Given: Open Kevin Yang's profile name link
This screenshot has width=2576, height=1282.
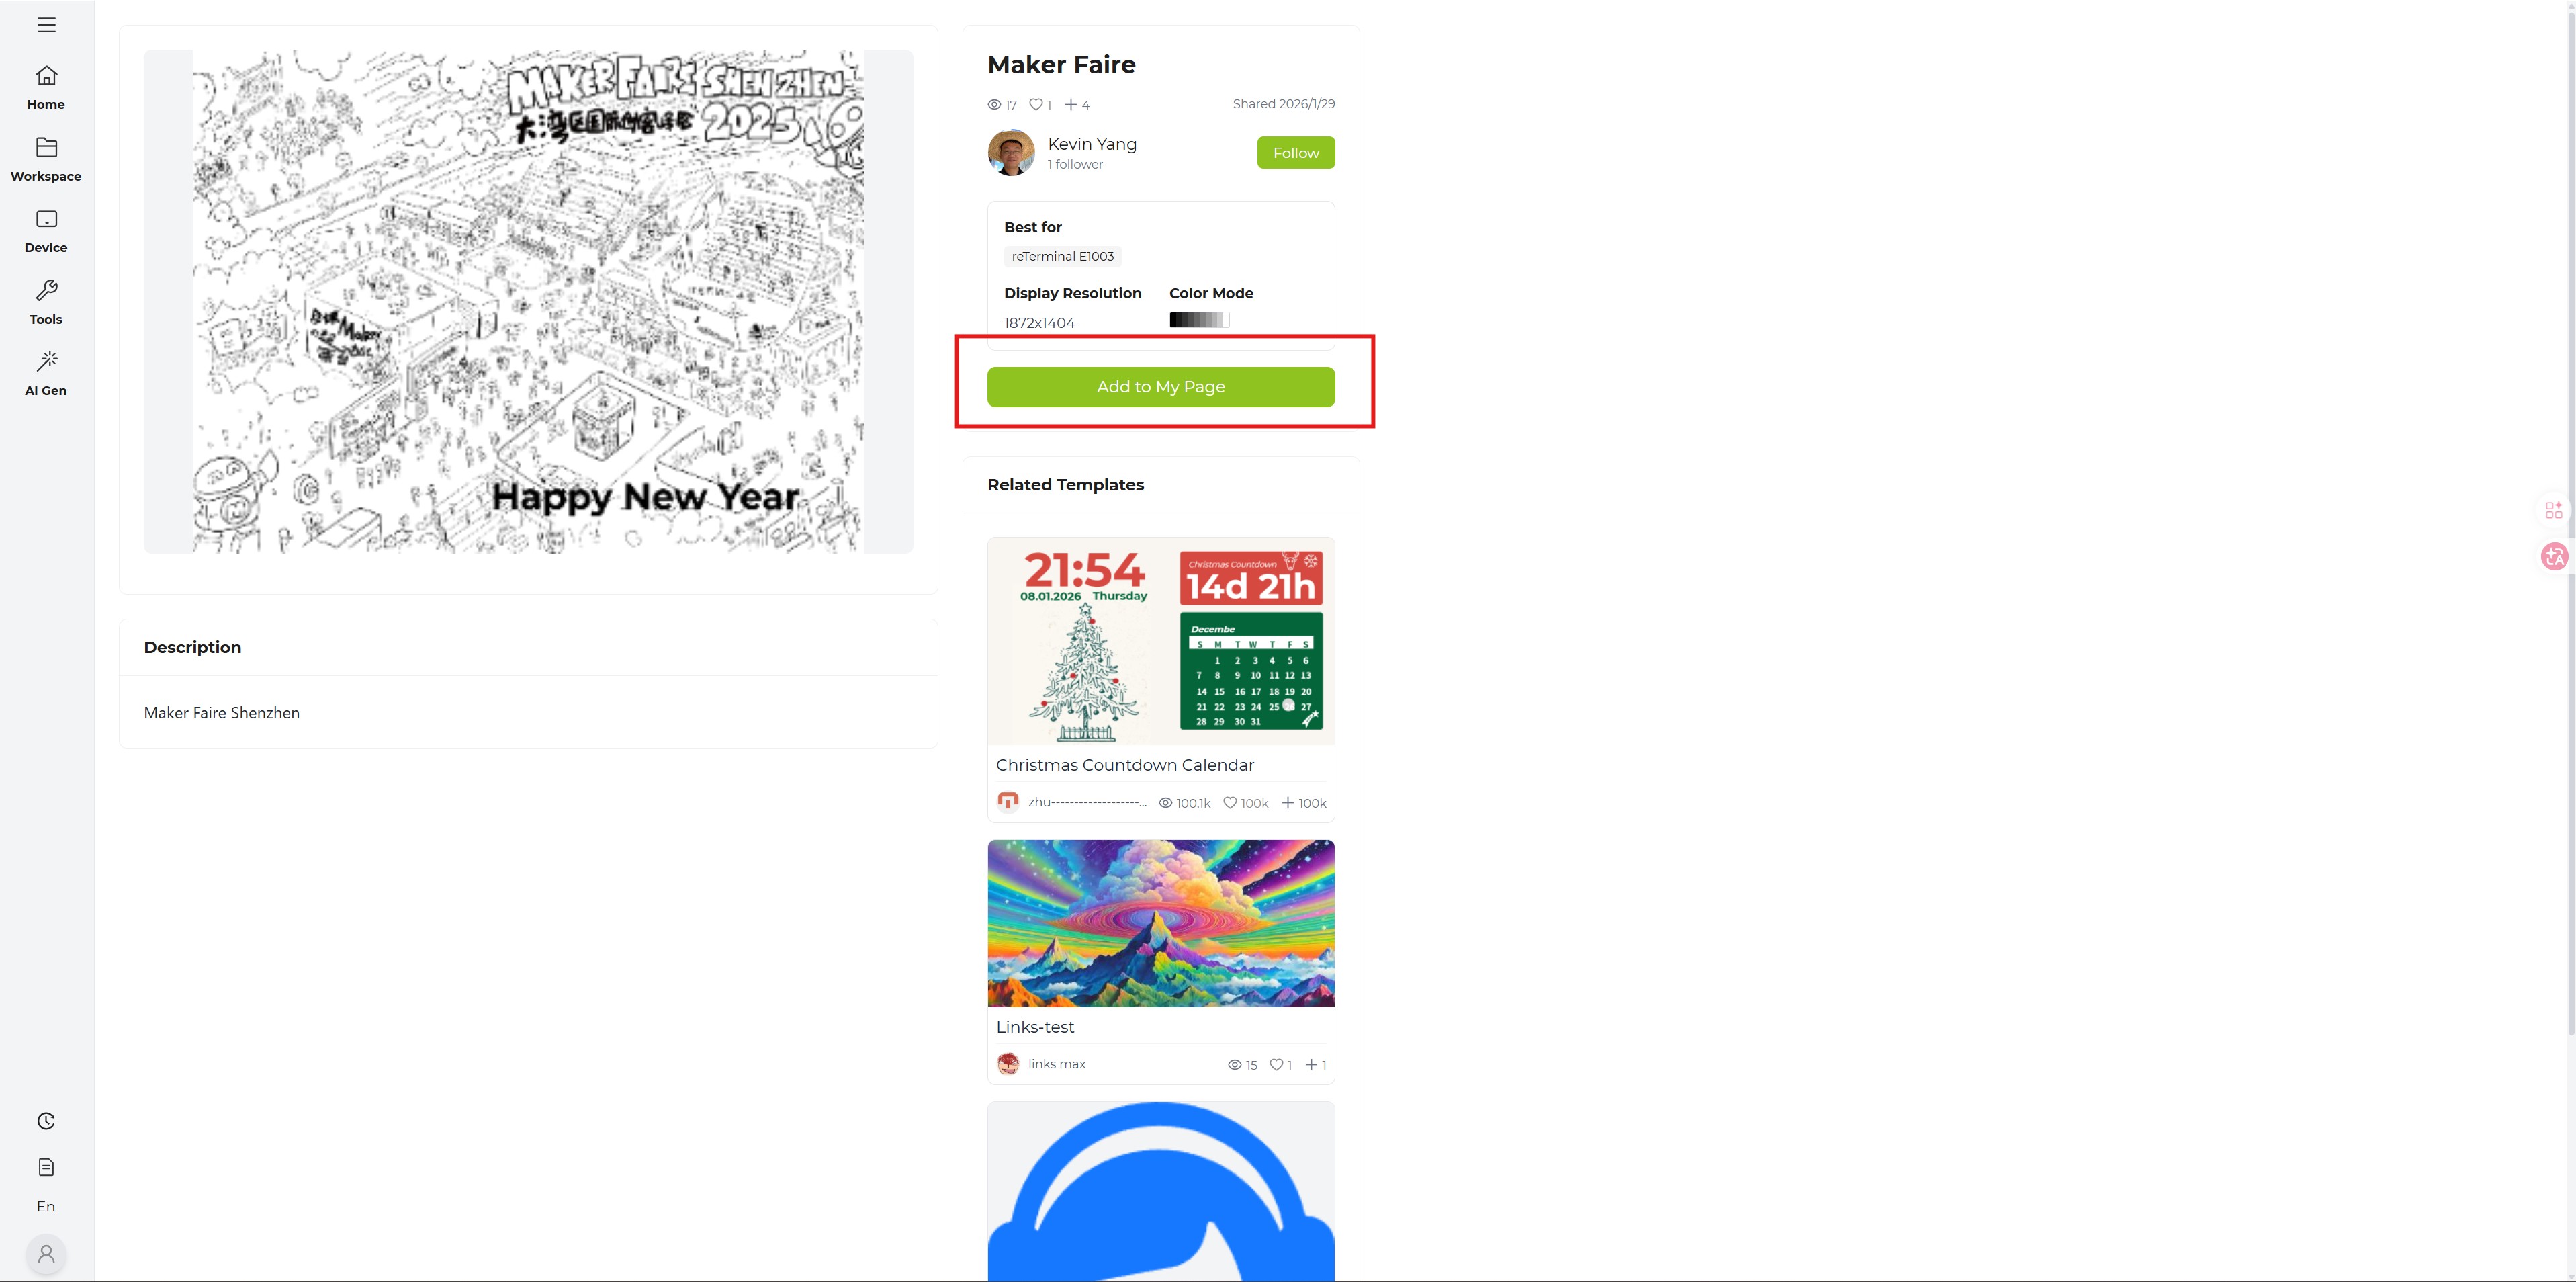Looking at the screenshot, I should click(x=1092, y=144).
